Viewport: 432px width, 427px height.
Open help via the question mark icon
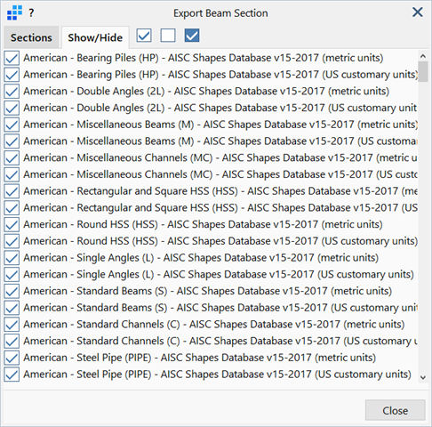(31, 13)
